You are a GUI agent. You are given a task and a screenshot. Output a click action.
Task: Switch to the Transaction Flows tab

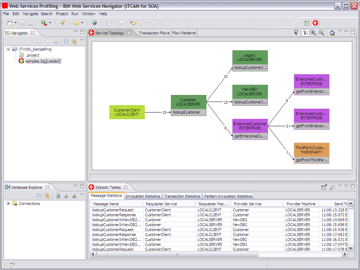154,33
